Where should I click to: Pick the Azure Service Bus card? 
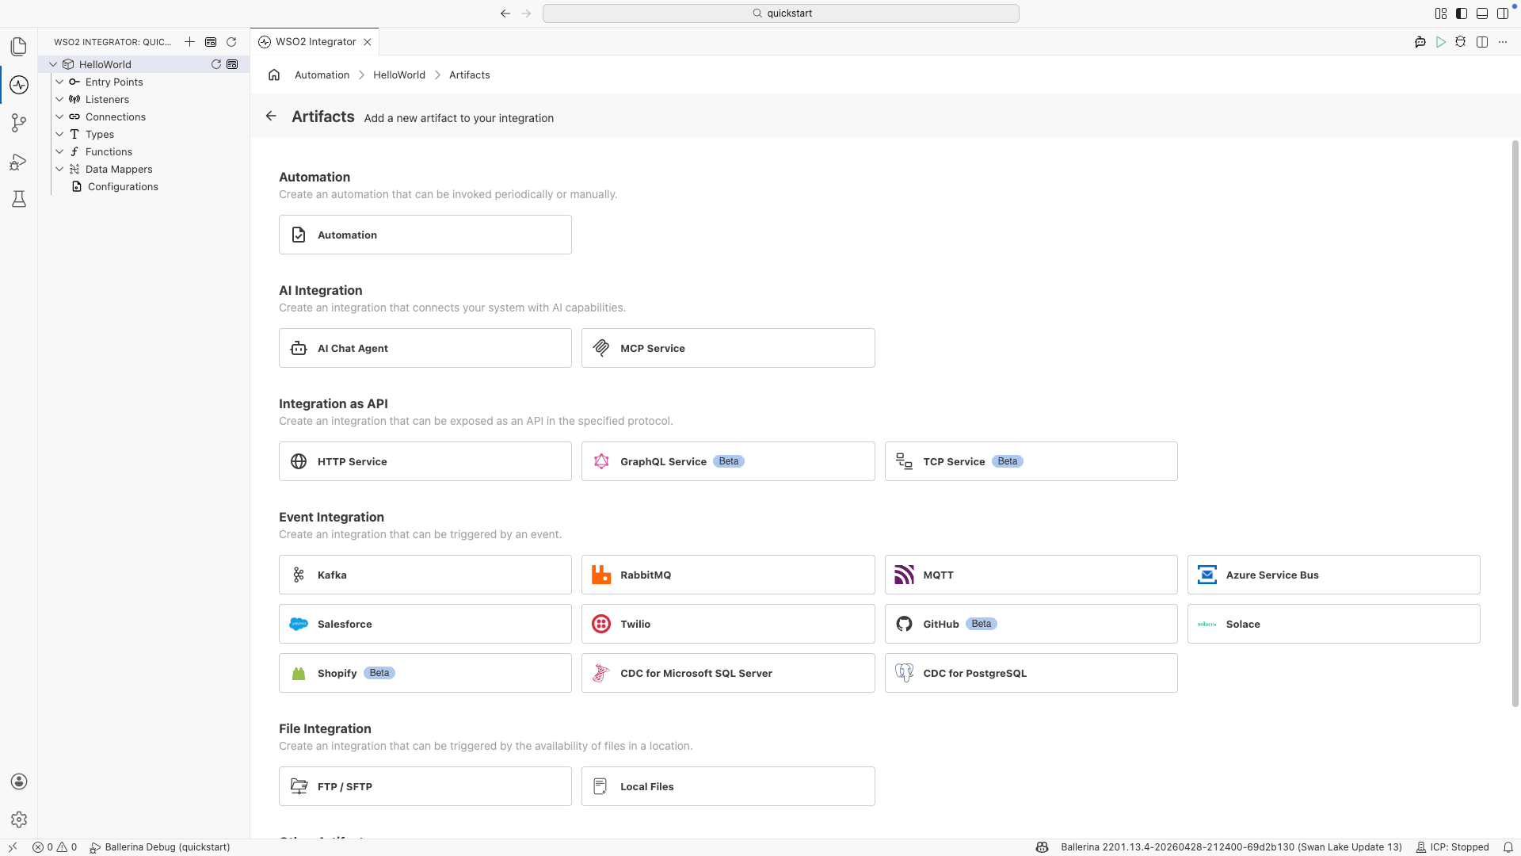1333,575
